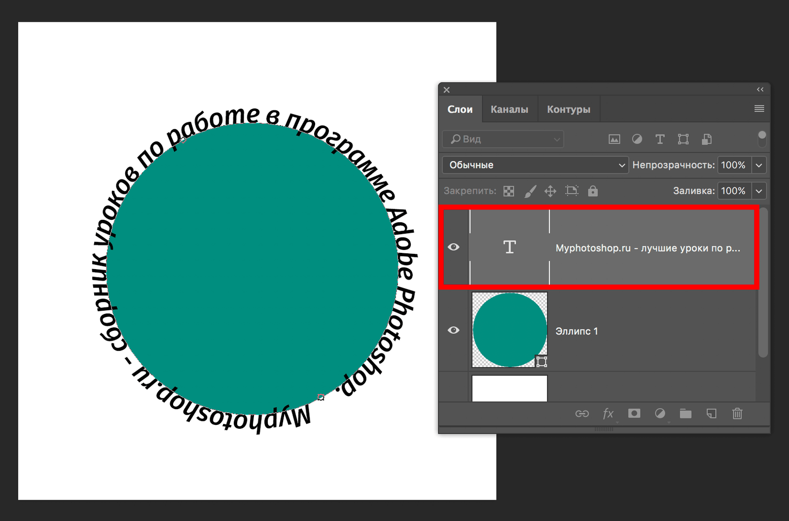
Task: Click the lock all padlock icon
Action: tap(593, 191)
